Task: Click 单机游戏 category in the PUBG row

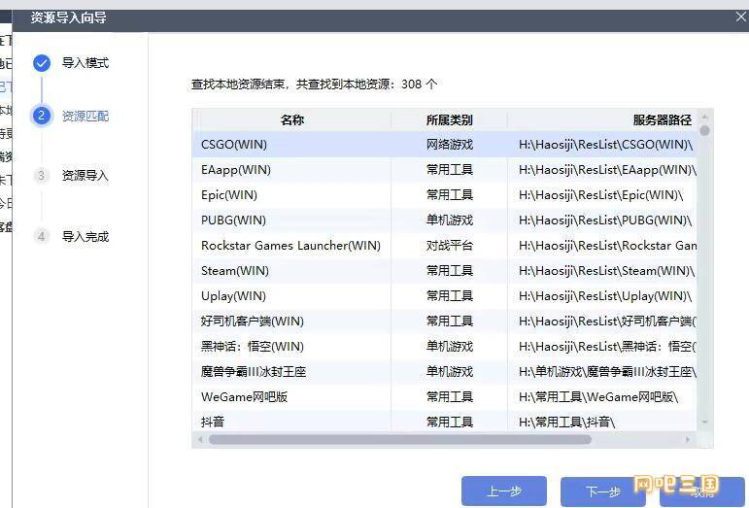Action: (450, 220)
